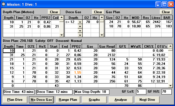Click Deco Gas scrollbar down arrow
The width and height of the screenshot is (175, 106).
102,35
